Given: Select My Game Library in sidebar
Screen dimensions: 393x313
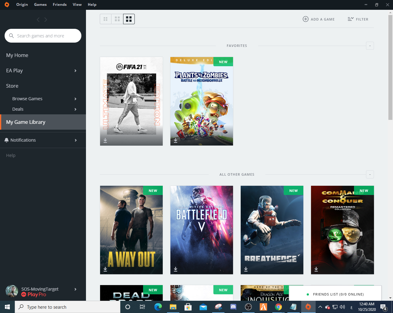Looking at the screenshot, I should click(x=43, y=122).
